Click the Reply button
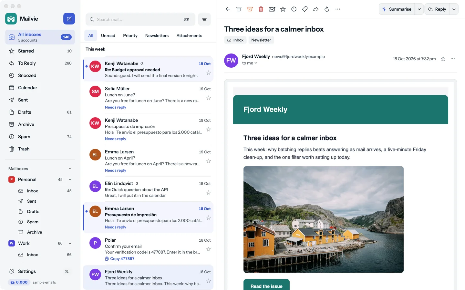Screen dimensions: 465x290 click(x=437, y=9)
